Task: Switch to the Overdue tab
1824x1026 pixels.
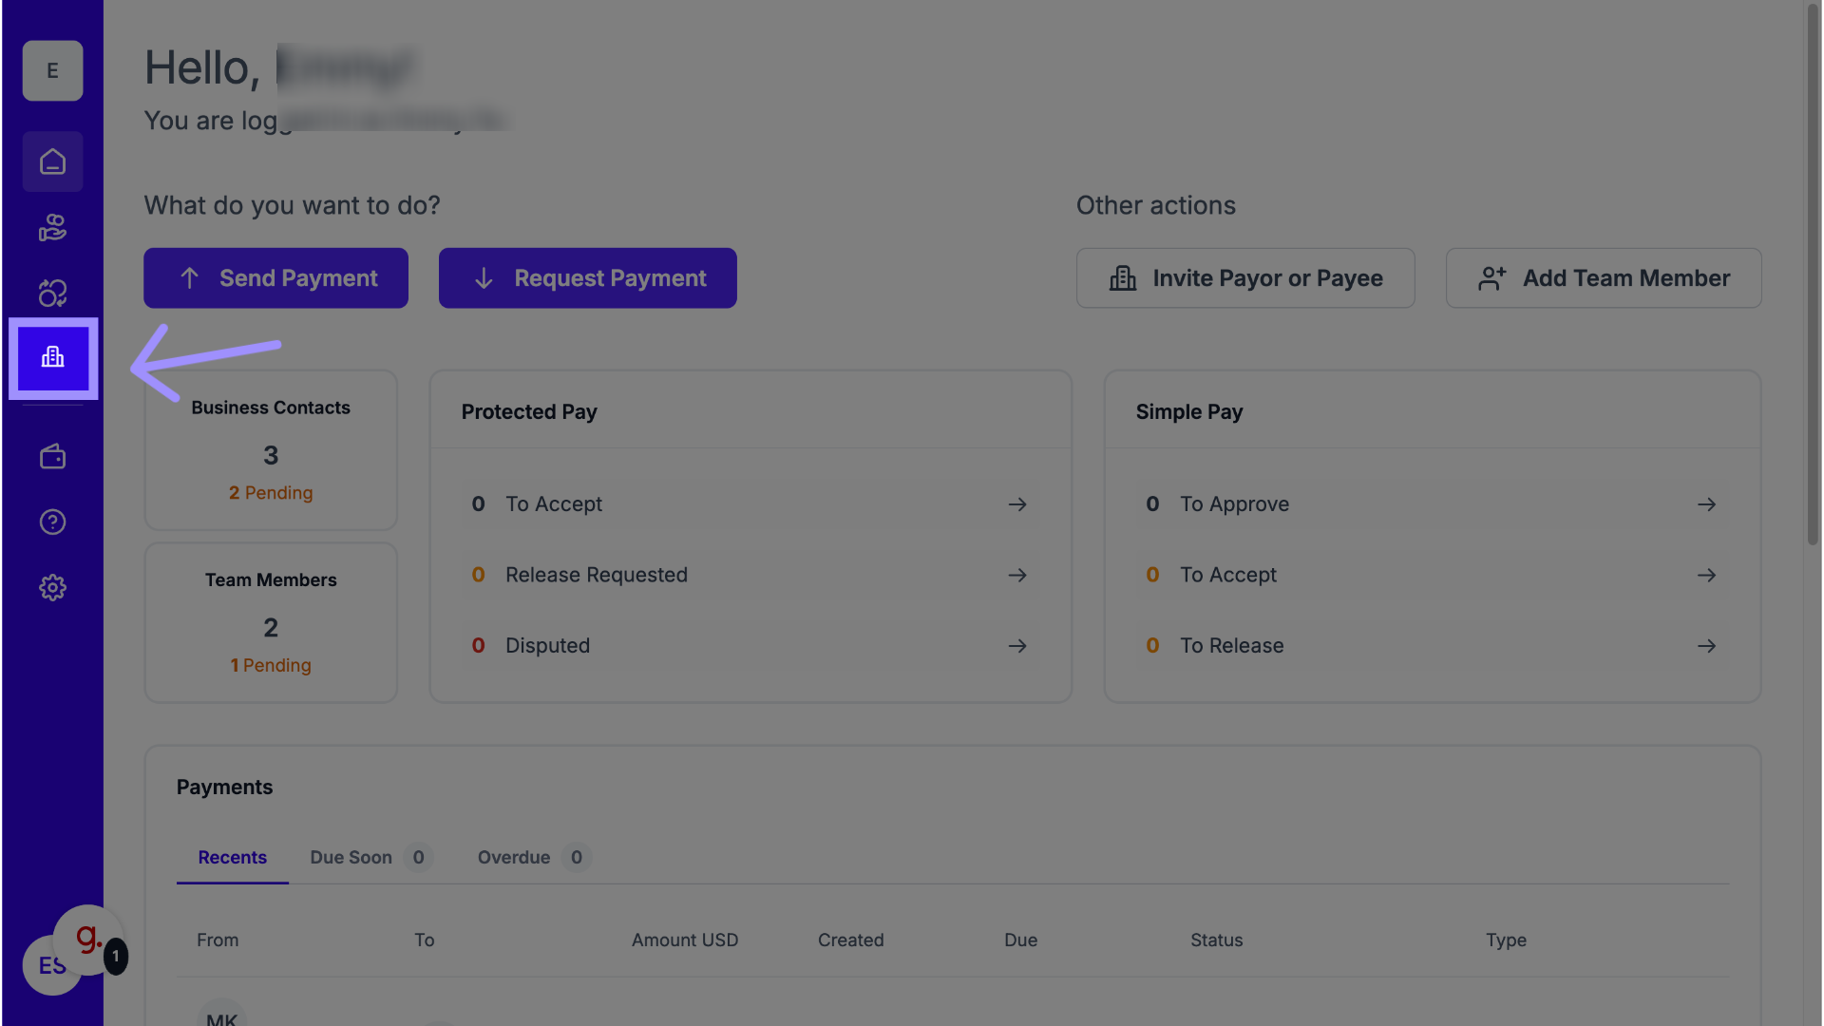Action: pyautogui.click(x=514, y=857)
